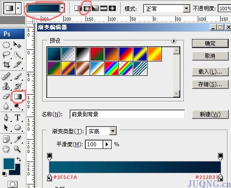Select the Path Selection tool

tap(6, 127)
